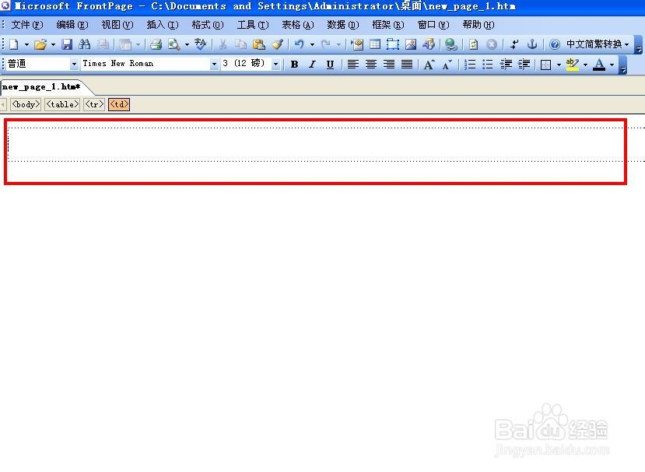Select the <tr> quick tag

tap(94, 104)
